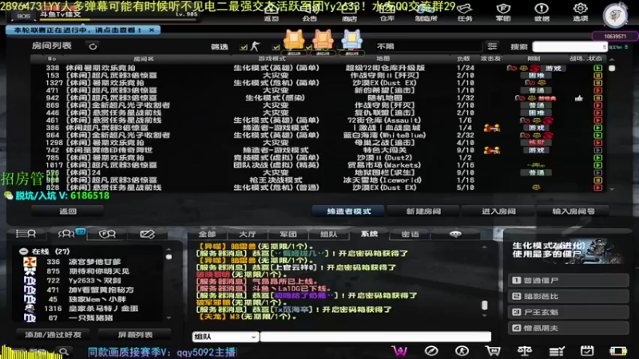Click chat log scroll up arrow
The width and height of the screenshot is (639, 359).
484,247
